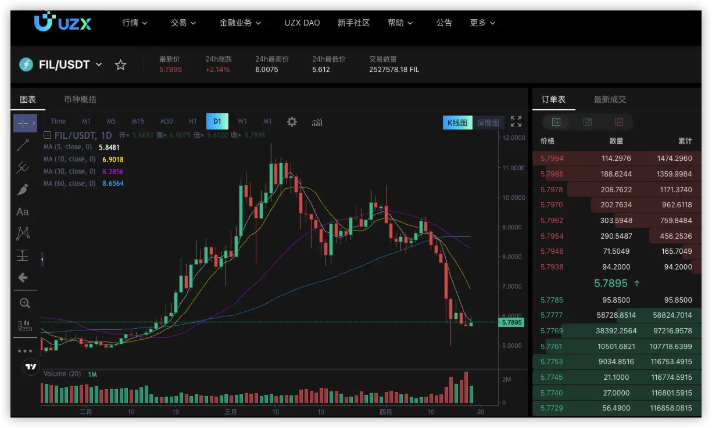This screenshot has width=712, height=428.
Task: Go to UZX DAO page
Action: 302,23
